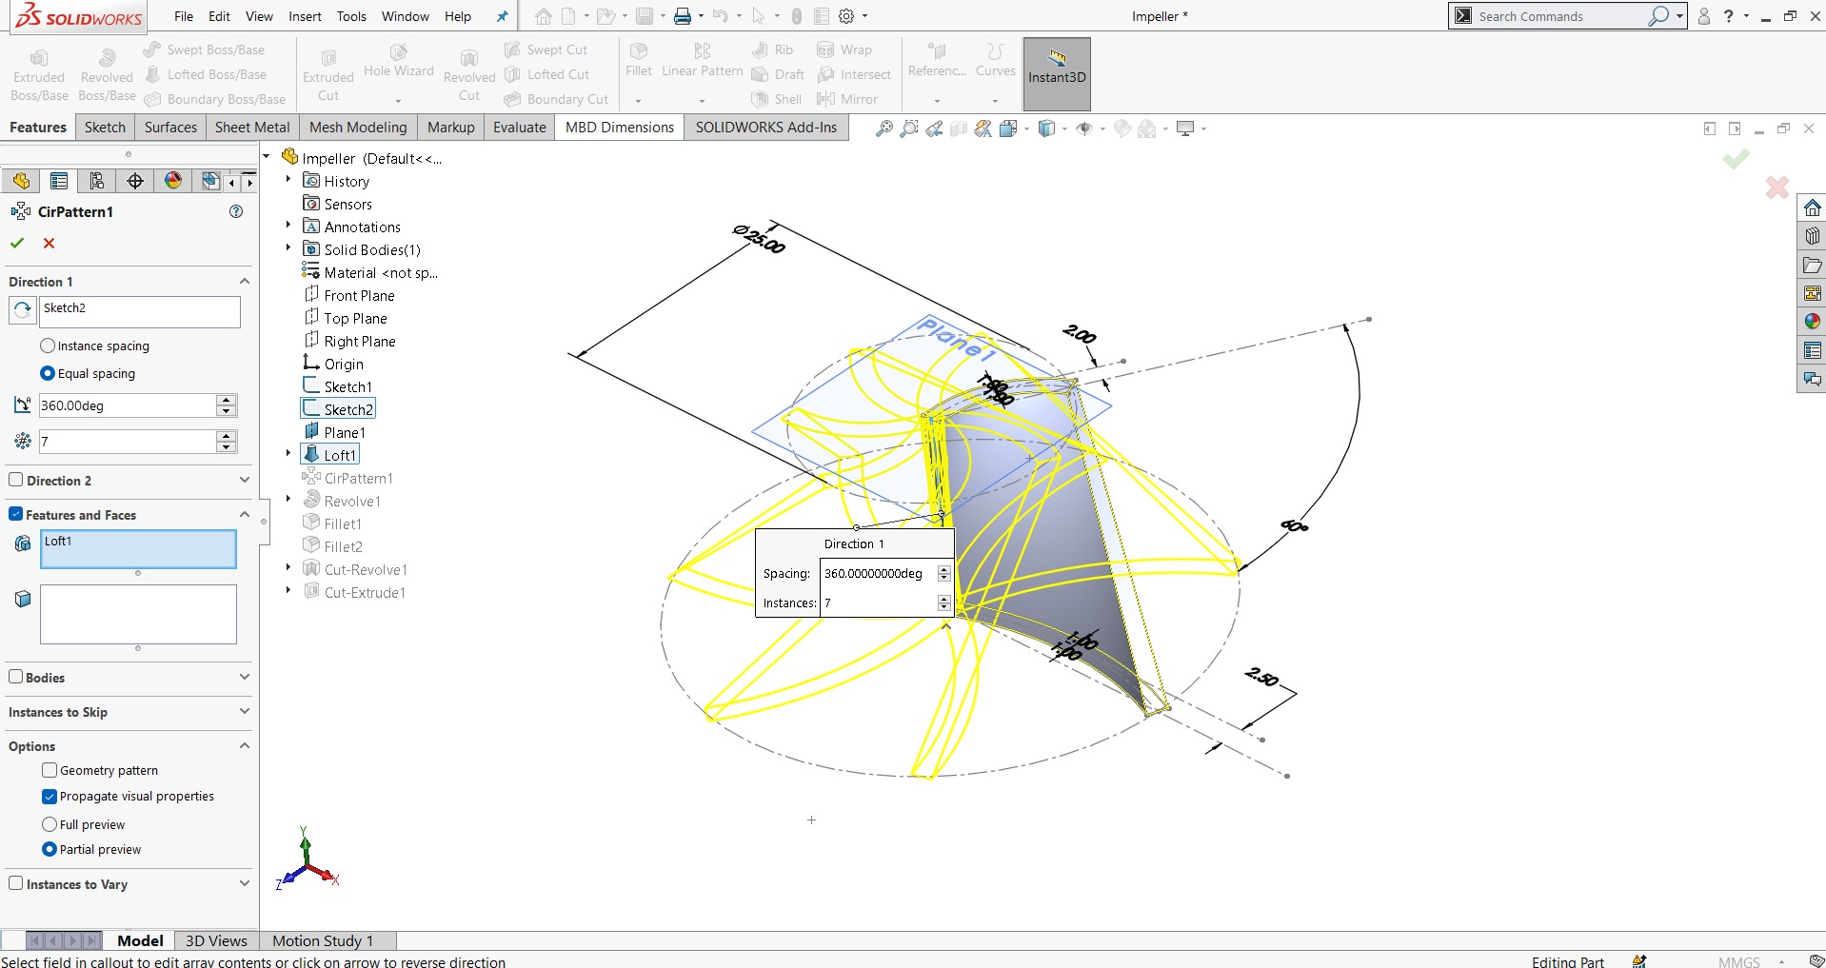The image size is (1826, 968).
Task: Select Full preview radio button
Action: (x=50, y=824)
